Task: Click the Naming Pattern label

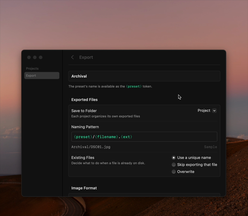Action: pos(85,127)
